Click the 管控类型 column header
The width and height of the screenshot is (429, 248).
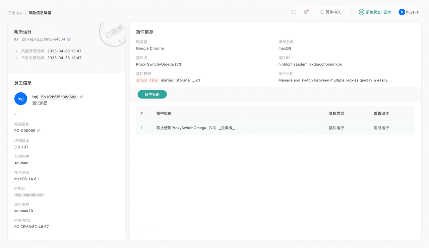[336, 113]
